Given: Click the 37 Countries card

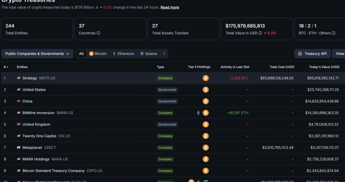Looking at the screenshot, I should click(110, 29).
